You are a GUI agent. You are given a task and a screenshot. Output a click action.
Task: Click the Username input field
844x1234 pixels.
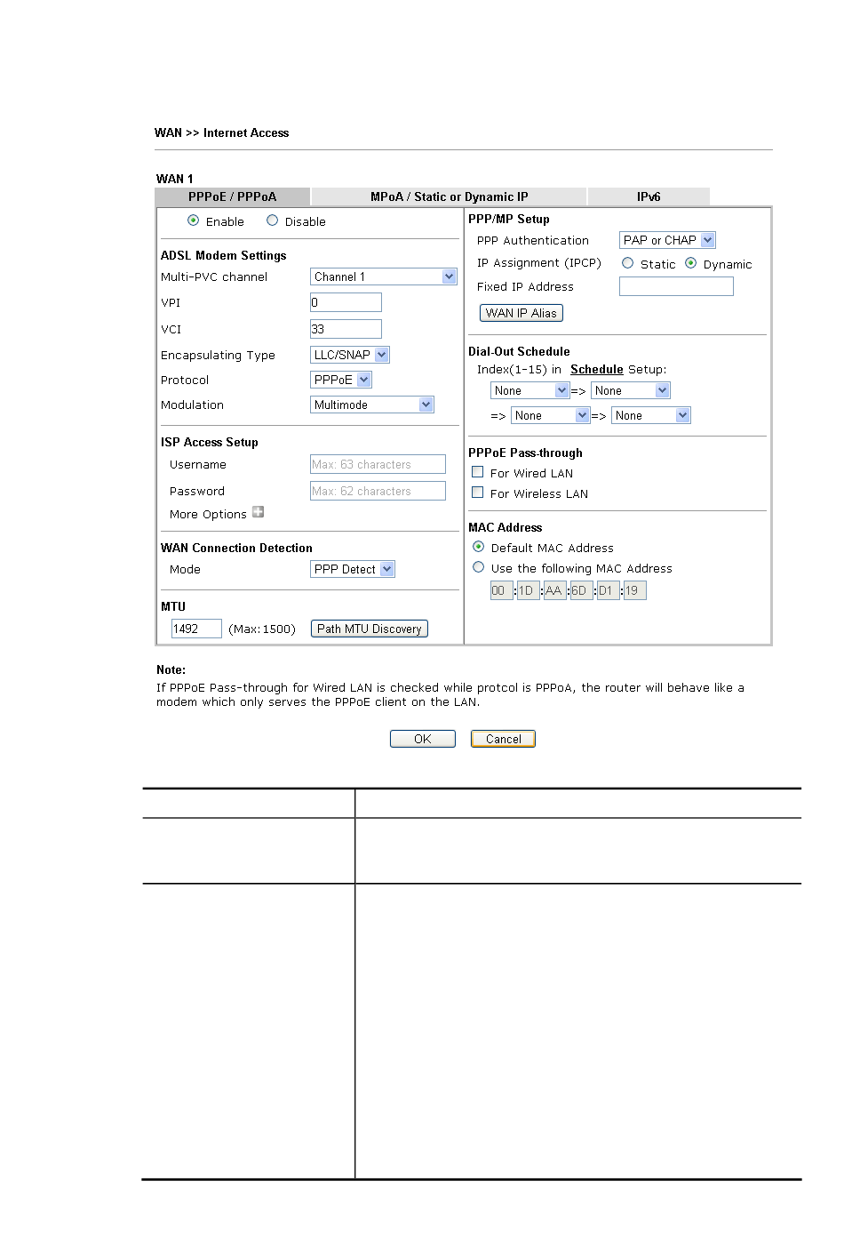pos(378,464)
